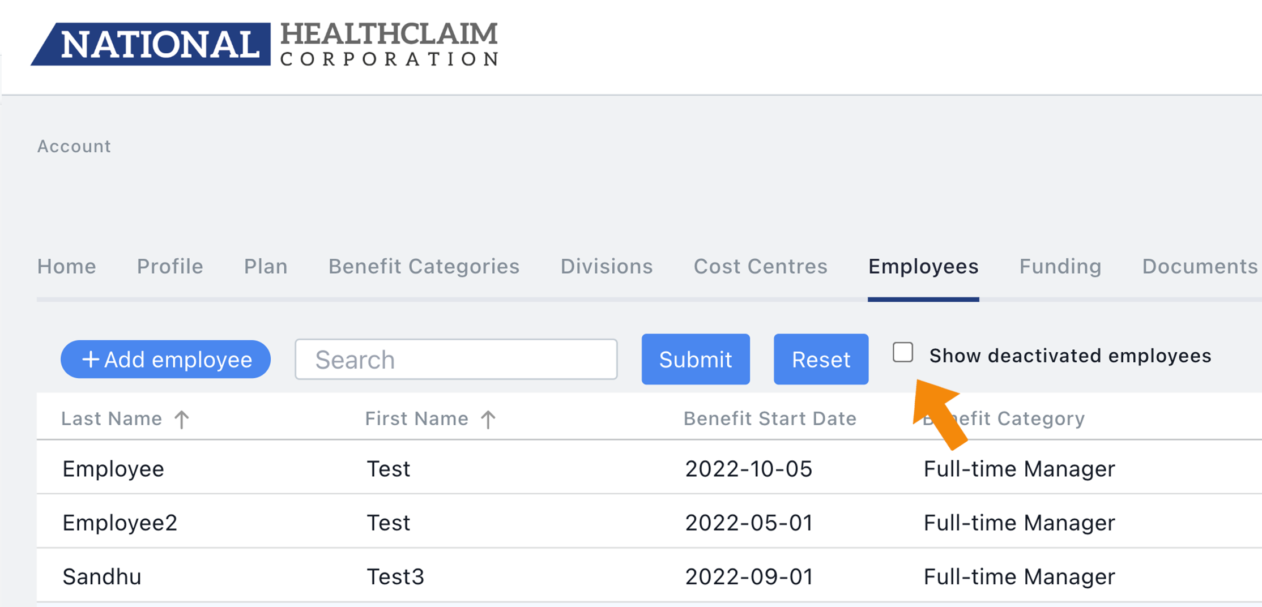Reset the search filter
This screenshot has height=607, width=1262.
821,359
